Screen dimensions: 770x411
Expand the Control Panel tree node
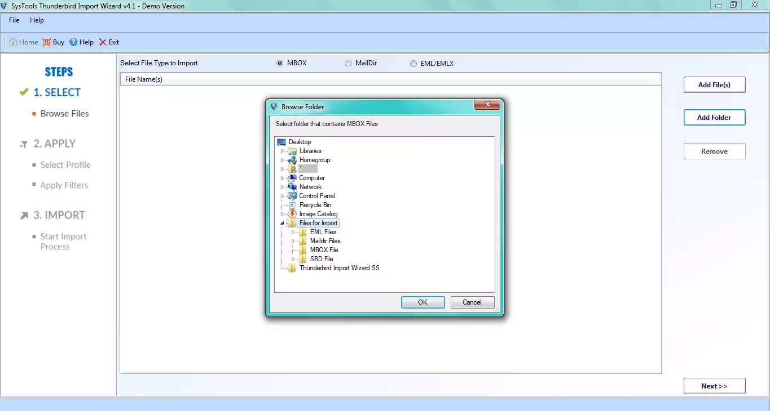click(x=283, y=196)
